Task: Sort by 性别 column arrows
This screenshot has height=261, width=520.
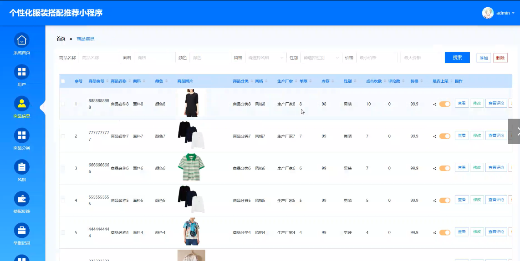Action: pyautogui.click(x=355, y=81)
